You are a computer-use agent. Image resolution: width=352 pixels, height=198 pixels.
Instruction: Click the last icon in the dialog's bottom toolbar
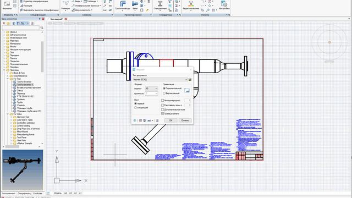pyautogui.click(x=157, y=120)
